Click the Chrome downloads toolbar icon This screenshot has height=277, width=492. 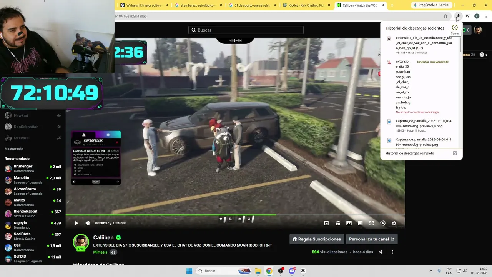tap(458, 16)
